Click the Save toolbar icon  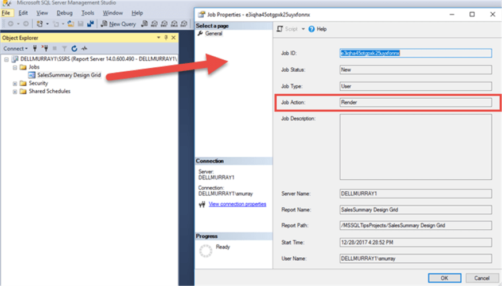pyautogui.click(x=81, y=24)
